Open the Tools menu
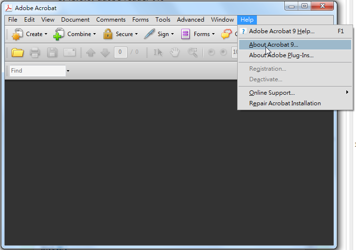356x250 pixels. point(163,20)
